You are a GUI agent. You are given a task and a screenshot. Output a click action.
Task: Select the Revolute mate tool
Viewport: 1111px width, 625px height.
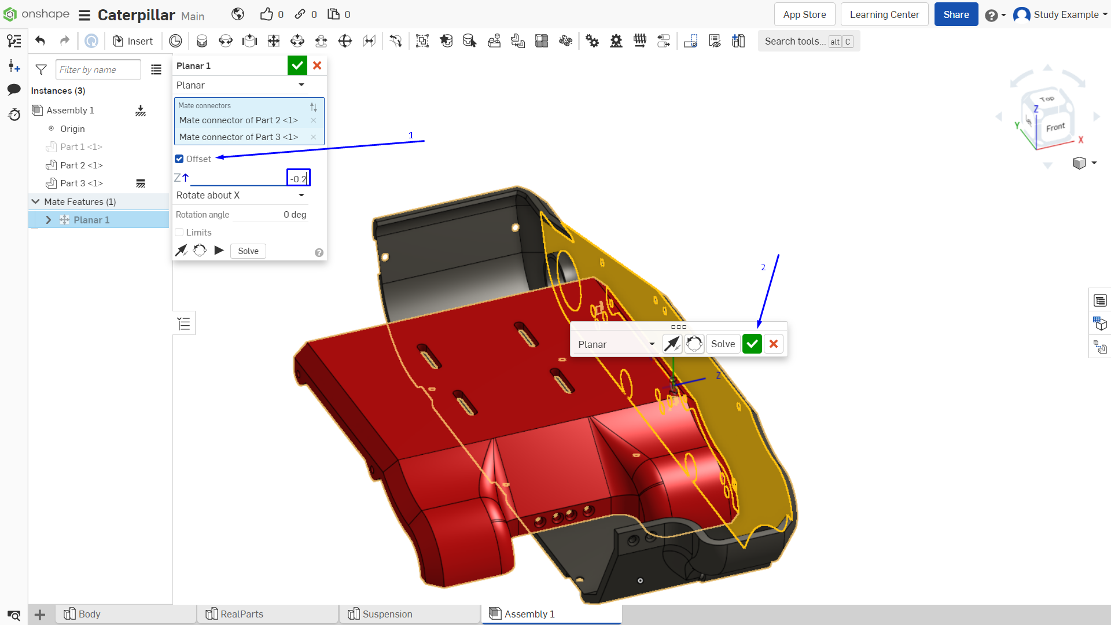point(226,41)
